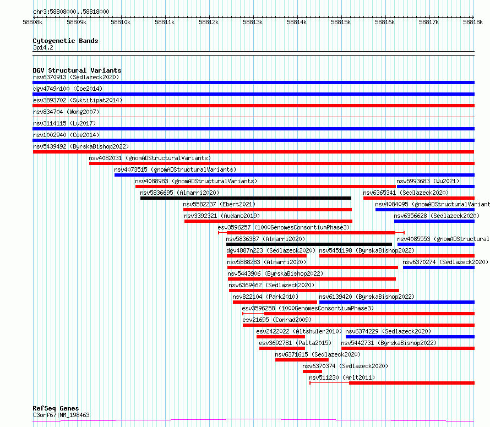Select nsv4088983 gnomAD variant label

coord(196,181)
